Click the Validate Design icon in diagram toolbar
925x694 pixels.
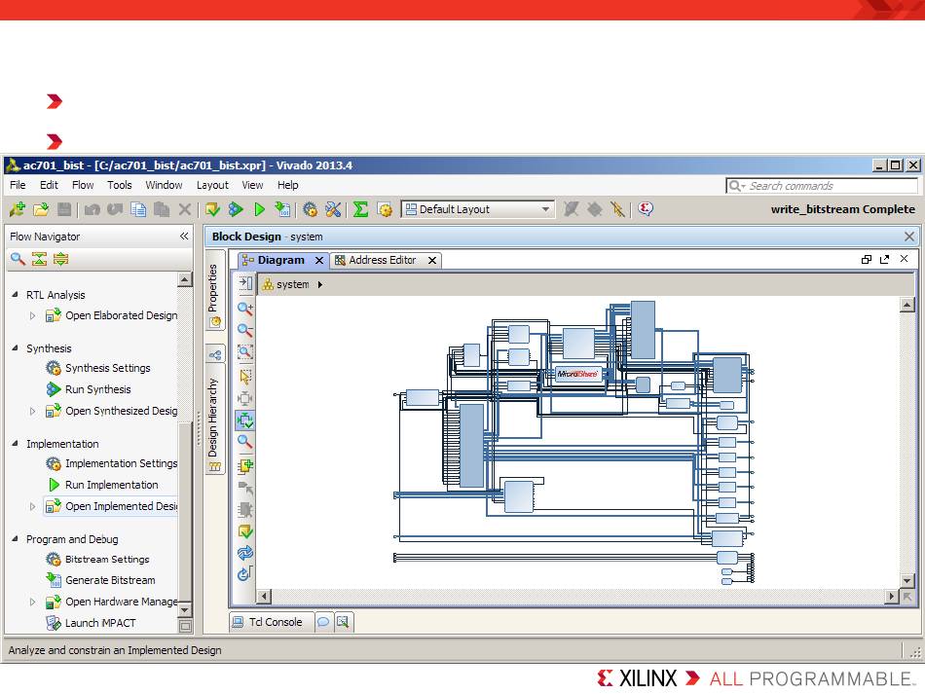click(245, 531)
